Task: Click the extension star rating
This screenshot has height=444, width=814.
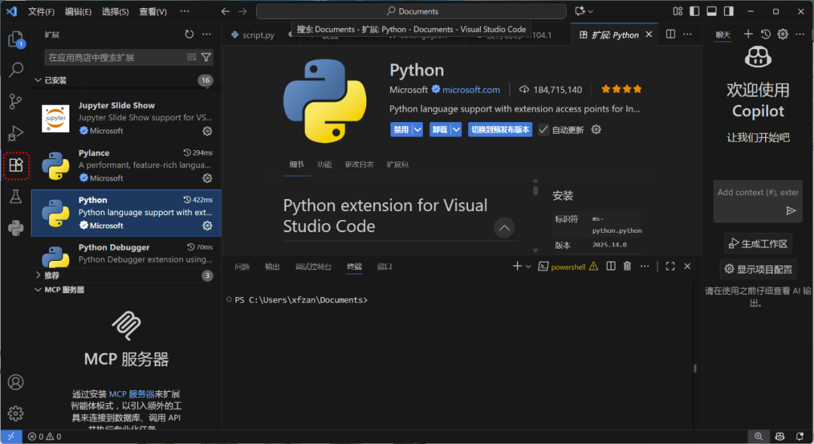Action: click(621, 89)
